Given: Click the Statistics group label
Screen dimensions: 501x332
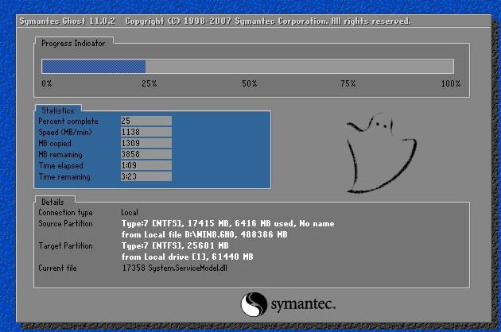Looking at the screenshot, I should (58, 110).
